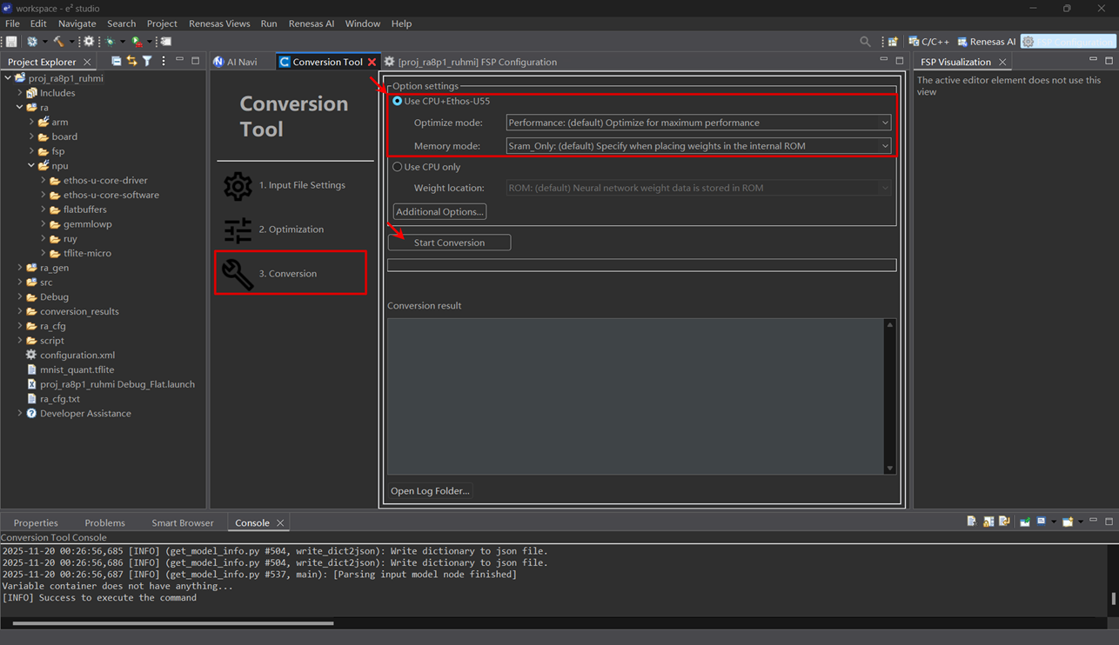Click the Run launch icon with red toolbox
Viewport: 1119px width, 645px height.
[x=137, y=42]
